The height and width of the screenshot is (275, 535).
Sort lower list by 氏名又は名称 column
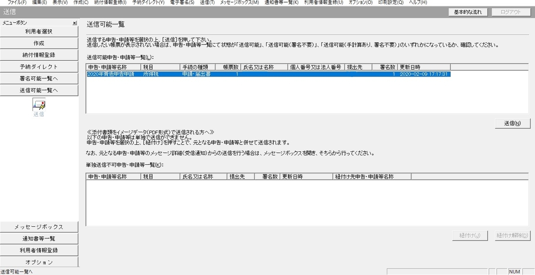(x=203, y=177)
